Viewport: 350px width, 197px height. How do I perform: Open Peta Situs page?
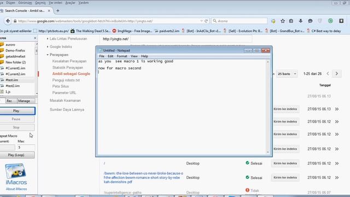click(x=61, y=86)
